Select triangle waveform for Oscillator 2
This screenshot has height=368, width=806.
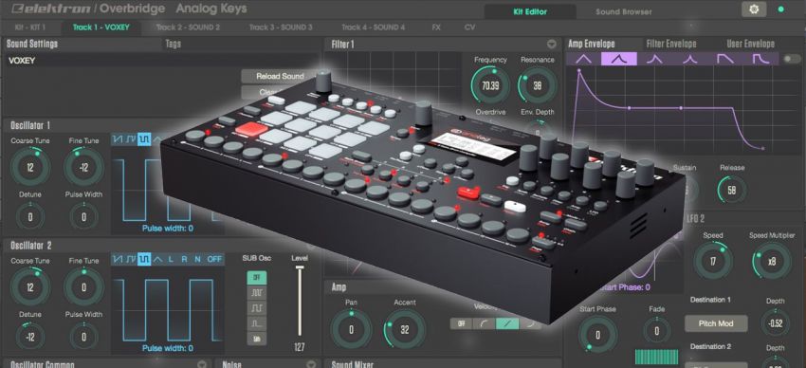click(157, 259)
